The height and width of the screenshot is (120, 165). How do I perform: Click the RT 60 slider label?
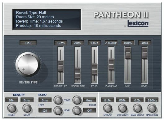[x=94, y=86]
